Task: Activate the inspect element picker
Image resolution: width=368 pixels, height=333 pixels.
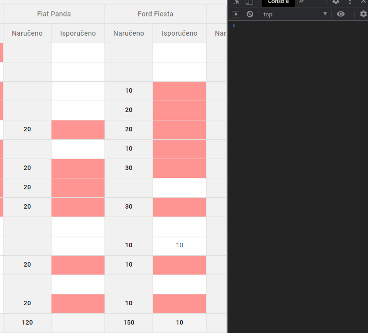Action: [x=236, y=2]
